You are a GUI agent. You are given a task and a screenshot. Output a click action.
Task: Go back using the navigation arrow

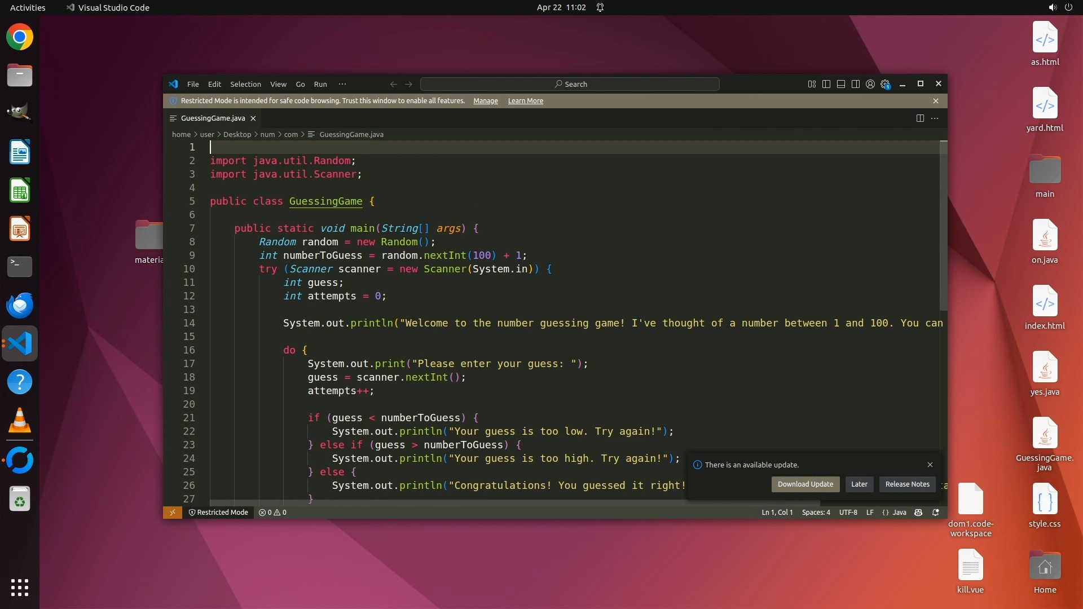click(x=394, y=84)
